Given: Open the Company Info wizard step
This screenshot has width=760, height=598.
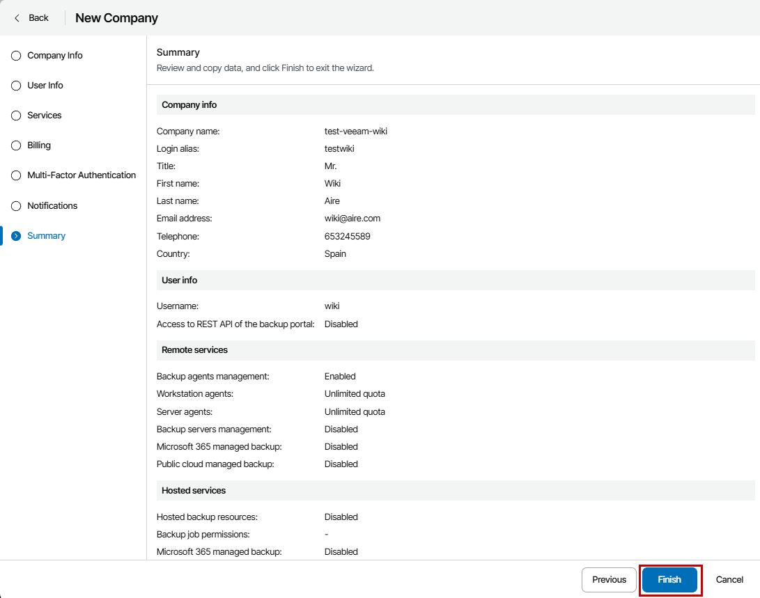Looking at the screenshot, I should [55, 56].
